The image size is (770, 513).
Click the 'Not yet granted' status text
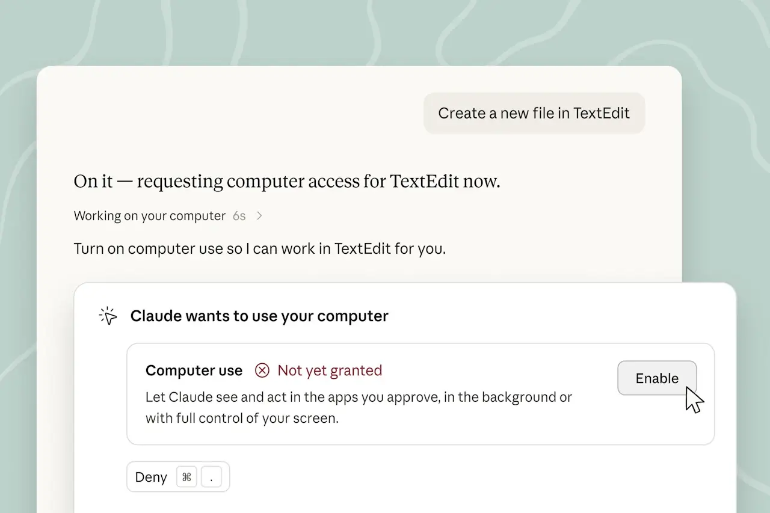coord(330,370)
